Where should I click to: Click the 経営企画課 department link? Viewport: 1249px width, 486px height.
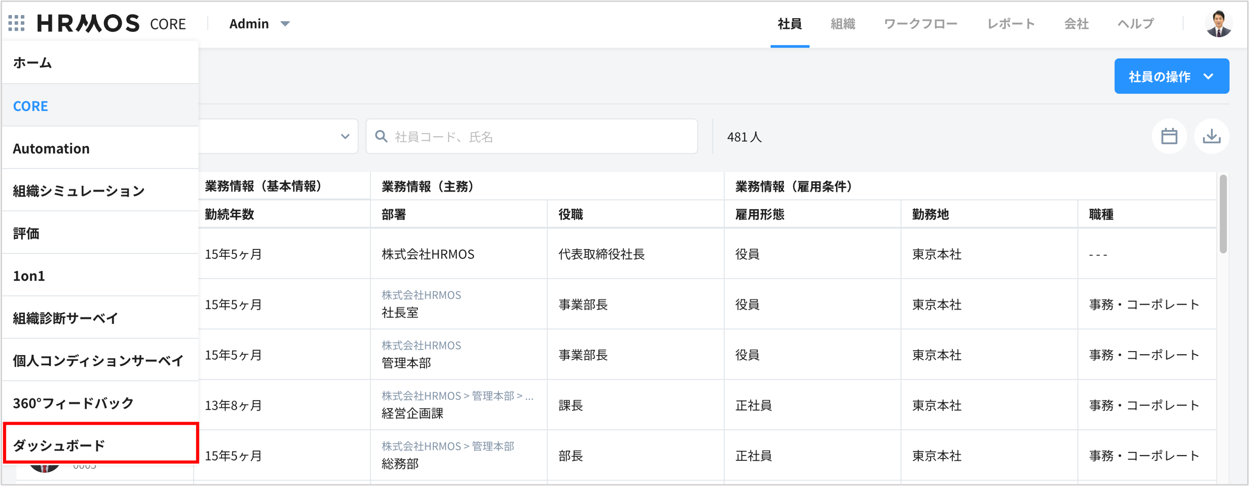412,413
